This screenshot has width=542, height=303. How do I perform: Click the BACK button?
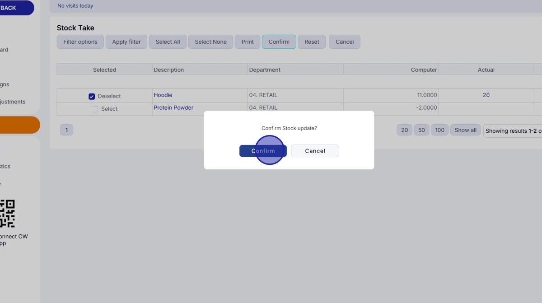(16, 8)
